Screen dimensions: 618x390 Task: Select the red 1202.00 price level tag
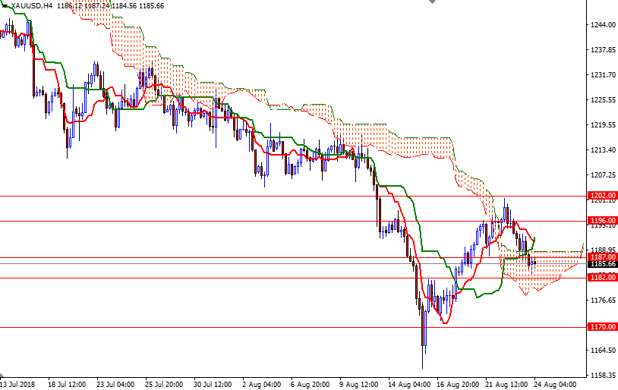(602, 196)
